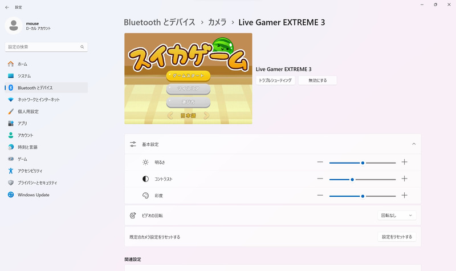Decrease 彩度 with minus button
Image resolution: width=456 pixels, height=271 pixels.
(320, 195)
